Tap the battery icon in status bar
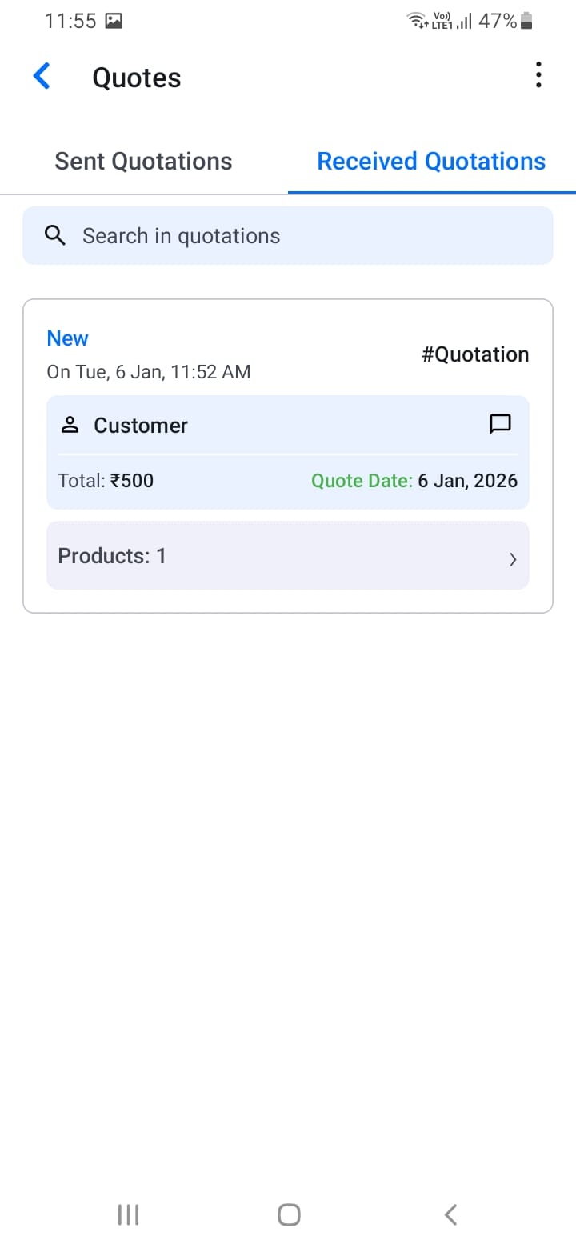The width and height of the screenshot is (576, 1248). point(526,22)
